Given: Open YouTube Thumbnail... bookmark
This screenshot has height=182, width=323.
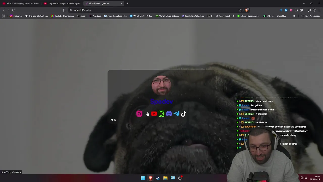Looking at the screenshot, I should point(62,16).
